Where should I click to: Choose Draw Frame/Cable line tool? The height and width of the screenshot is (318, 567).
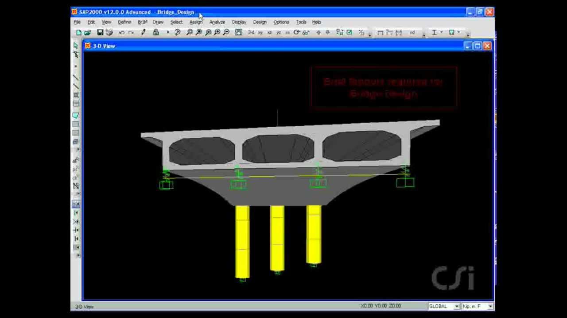point(76,77)
